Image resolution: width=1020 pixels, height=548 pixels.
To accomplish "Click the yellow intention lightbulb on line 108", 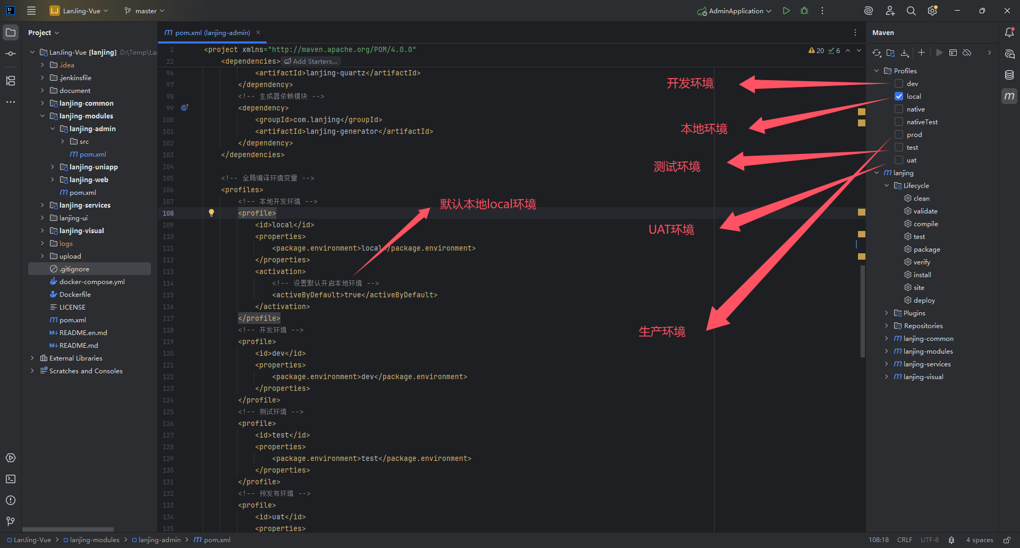I will coord(211,213).
